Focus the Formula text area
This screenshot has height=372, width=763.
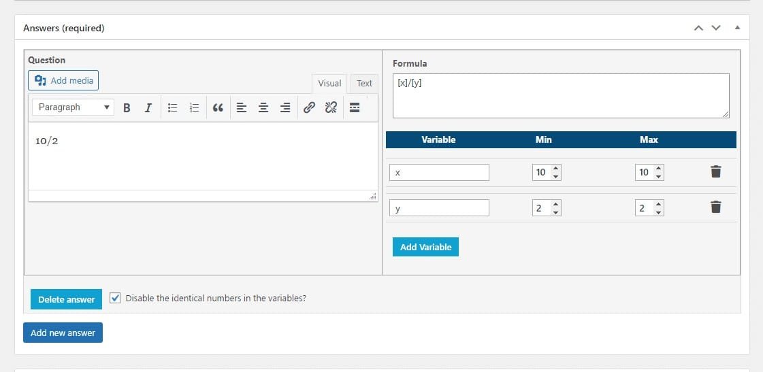(561, 96)
